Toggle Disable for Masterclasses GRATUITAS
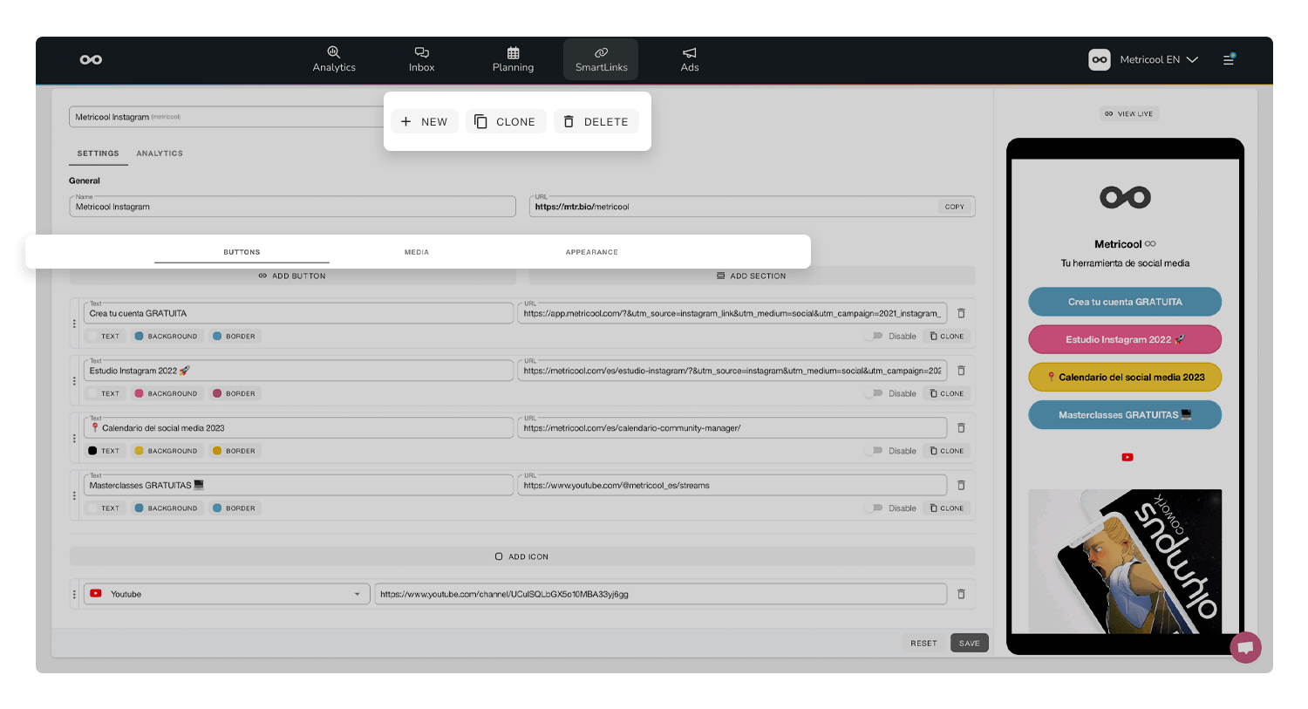1308x709 pixels. tap(875, 508)
